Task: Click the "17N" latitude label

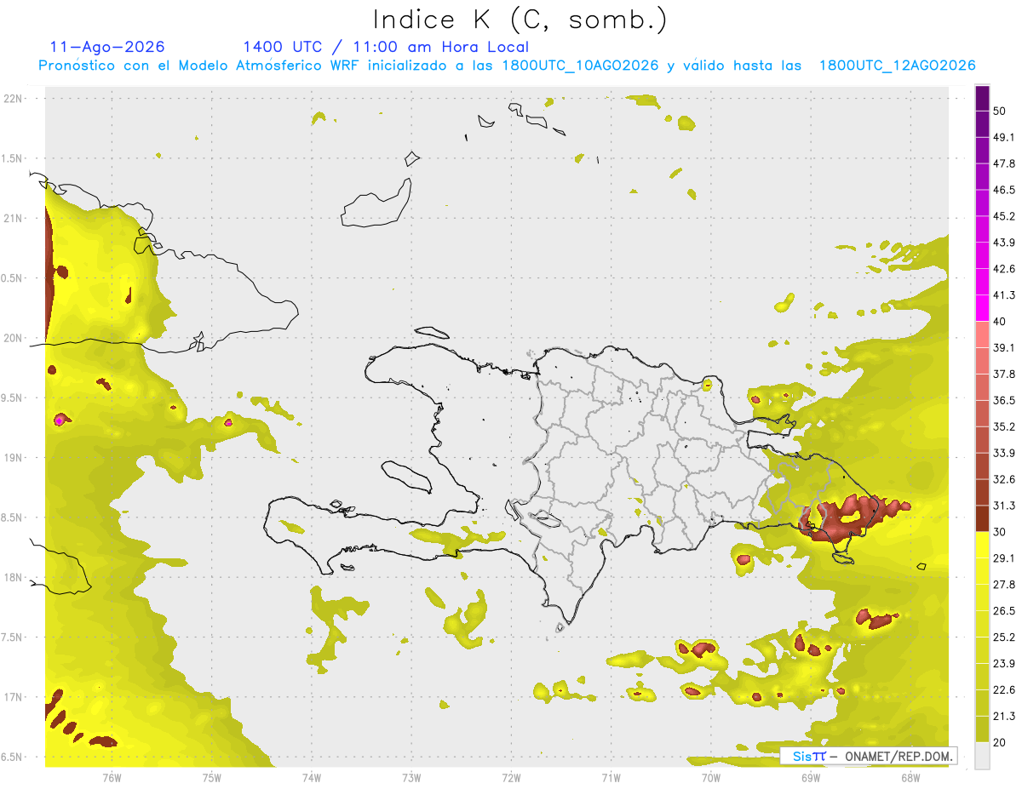Action: pyautogui.click(x=14, y=697)
